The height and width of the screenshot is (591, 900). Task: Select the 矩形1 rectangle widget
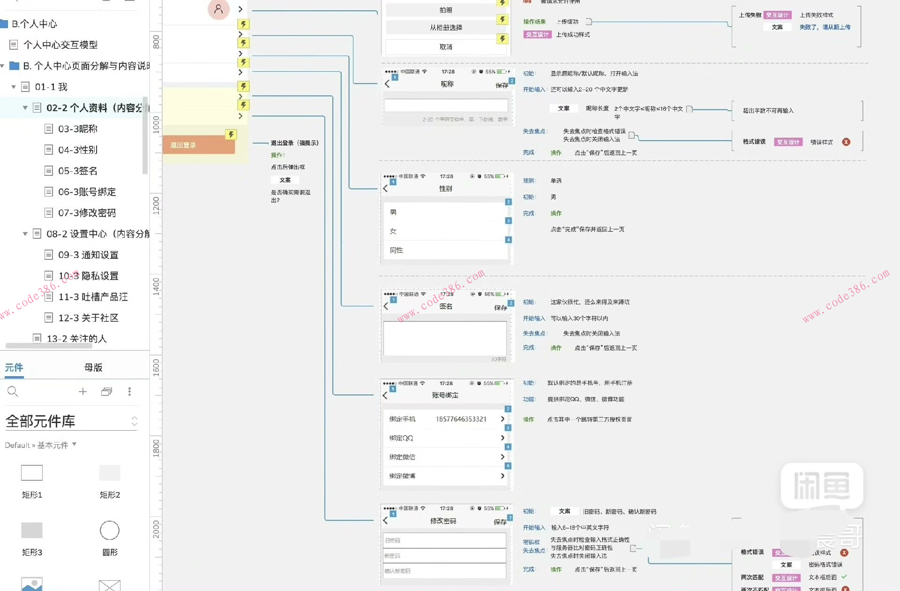32,473
